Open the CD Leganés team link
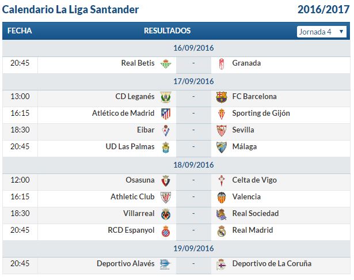The width and height of the screenshot is (354, 280). [135, 96]
